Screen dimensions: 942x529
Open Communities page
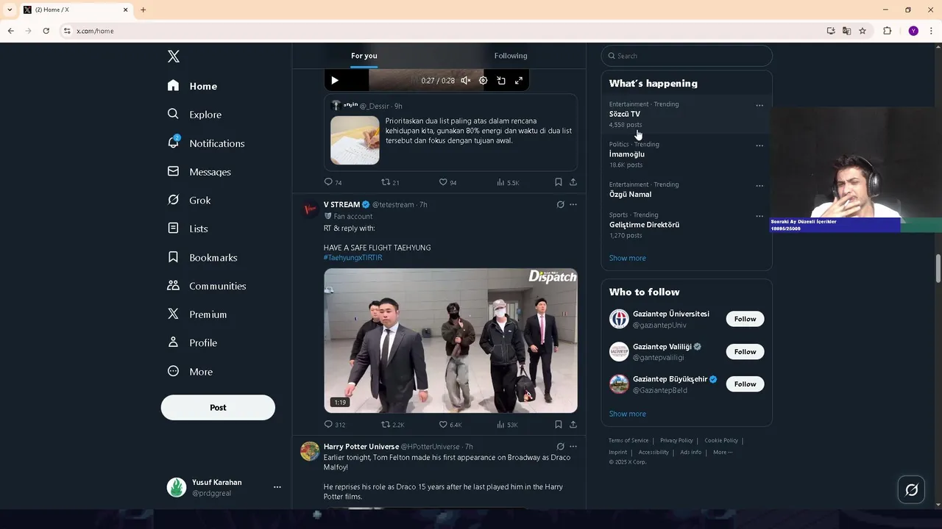207,286
